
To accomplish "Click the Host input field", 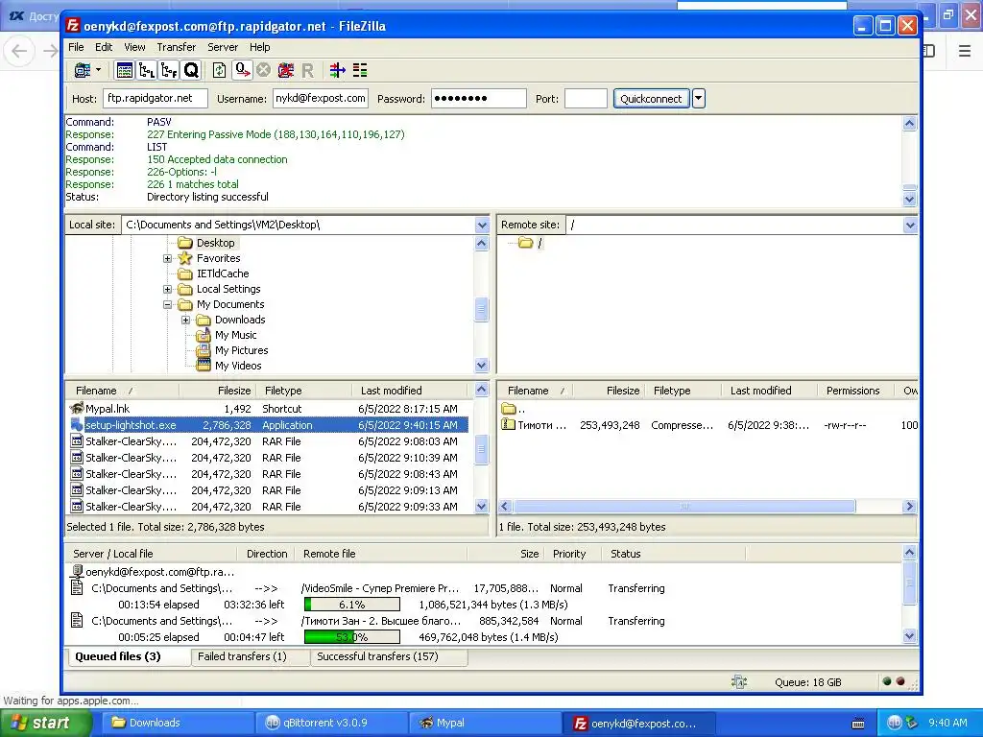I will (x=155, y=99).
